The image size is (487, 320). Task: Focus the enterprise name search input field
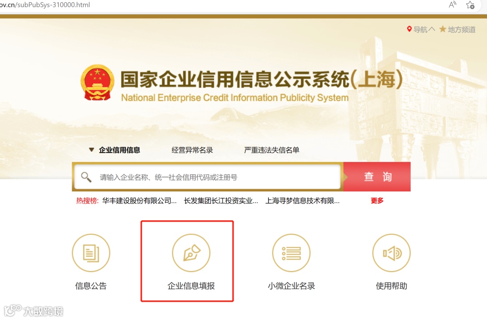click(207, 177)
